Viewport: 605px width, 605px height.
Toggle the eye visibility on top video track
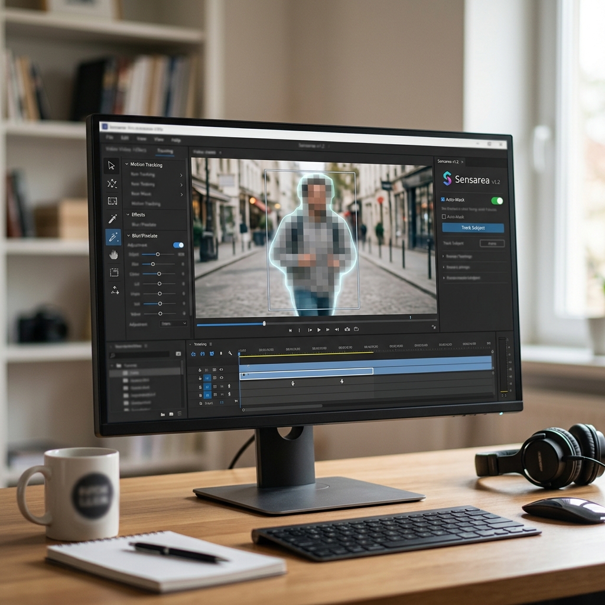(221, 370)
